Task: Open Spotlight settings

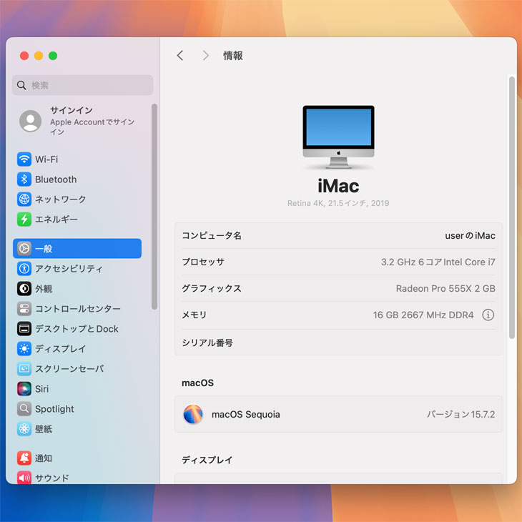Action: (54, 409)
